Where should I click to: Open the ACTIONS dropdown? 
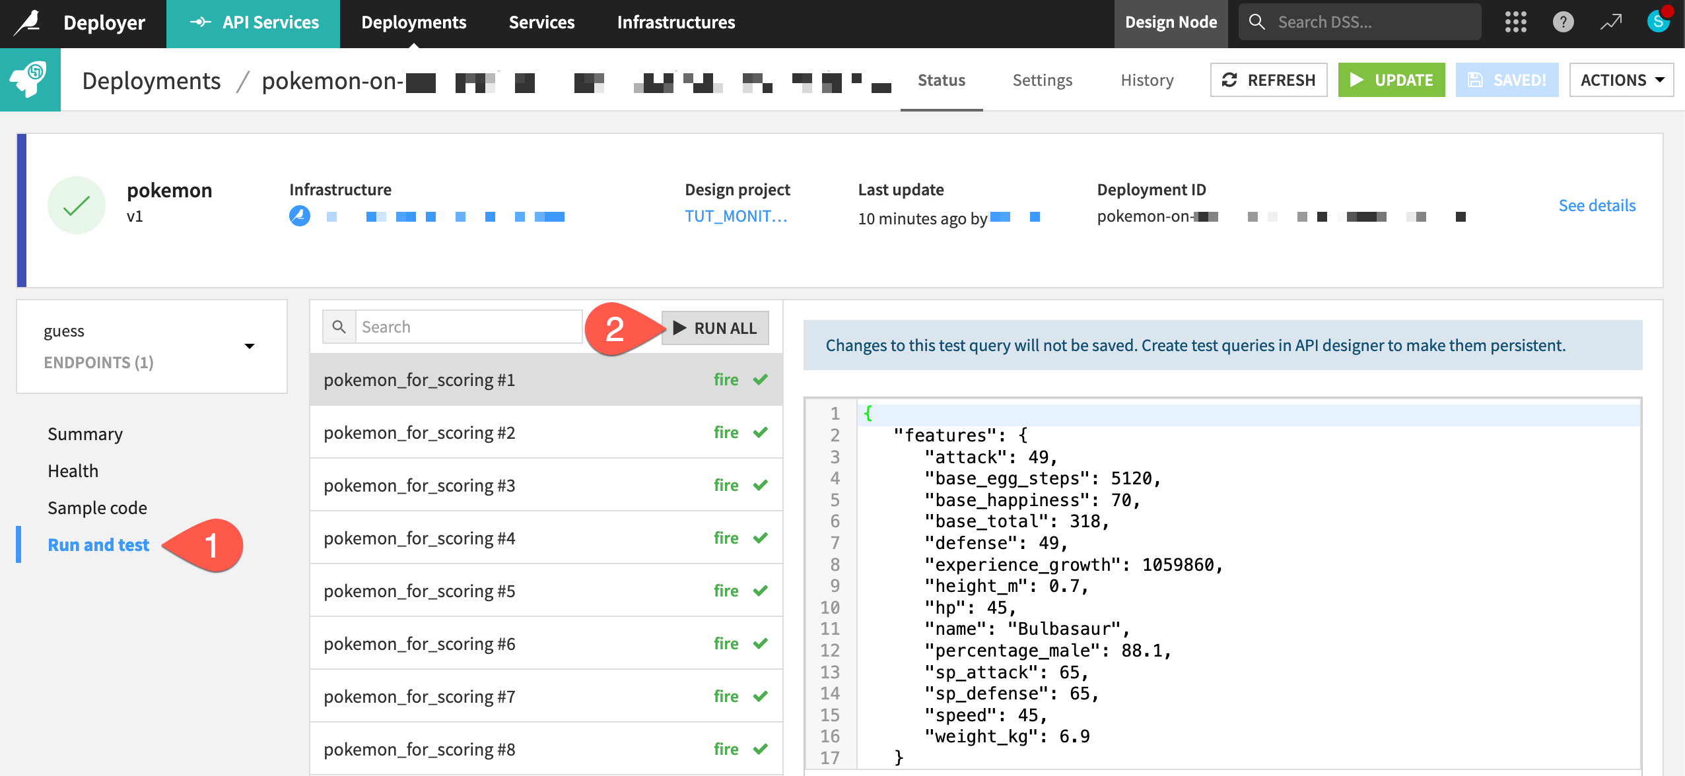click(1622, 80)
